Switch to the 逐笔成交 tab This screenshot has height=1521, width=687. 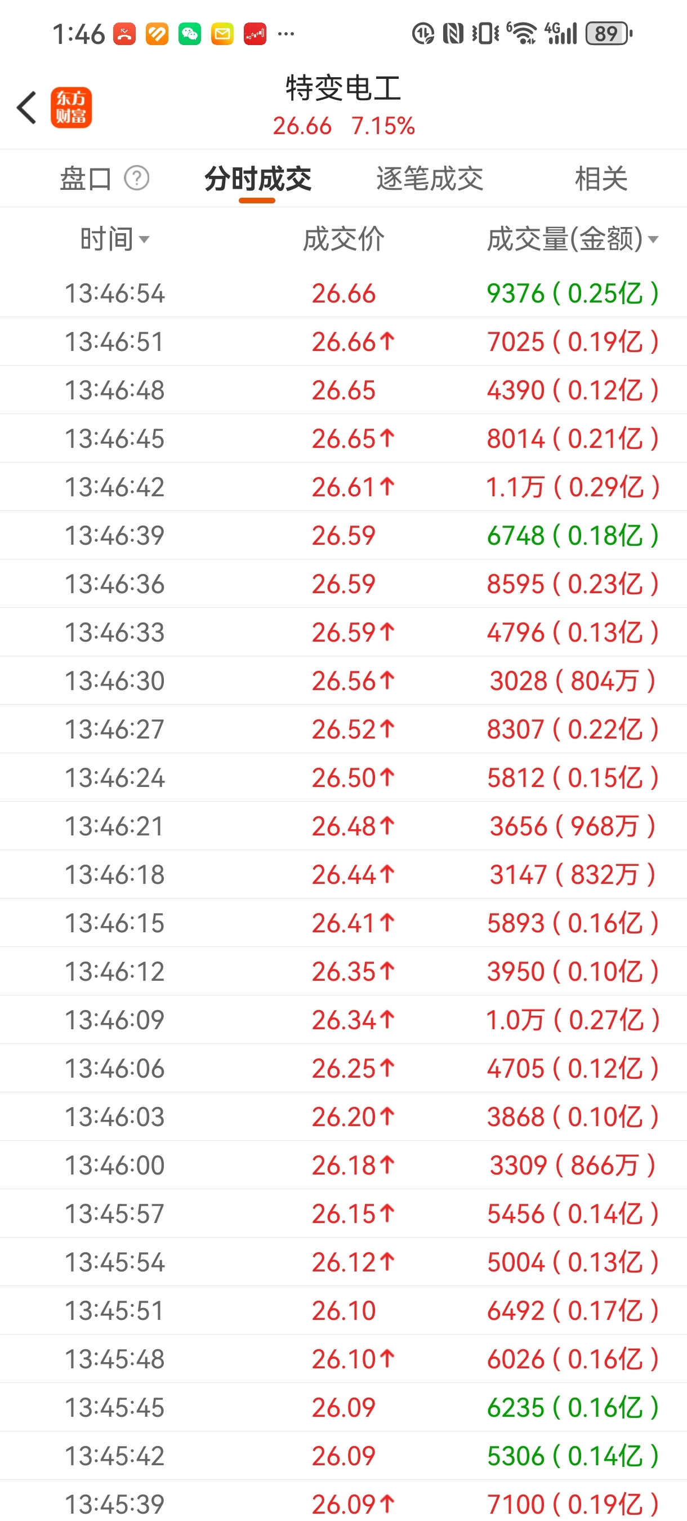pos(430,179)
